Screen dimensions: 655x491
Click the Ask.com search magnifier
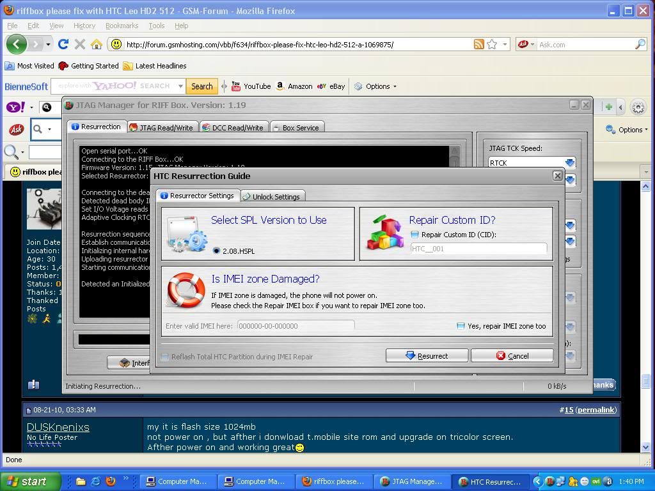pos(640,44)
